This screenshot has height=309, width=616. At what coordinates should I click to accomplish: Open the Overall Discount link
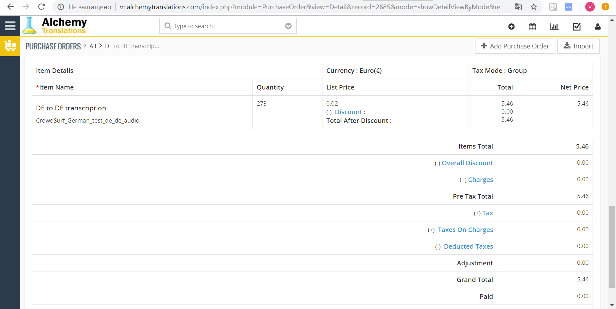(x=467, y=163)
